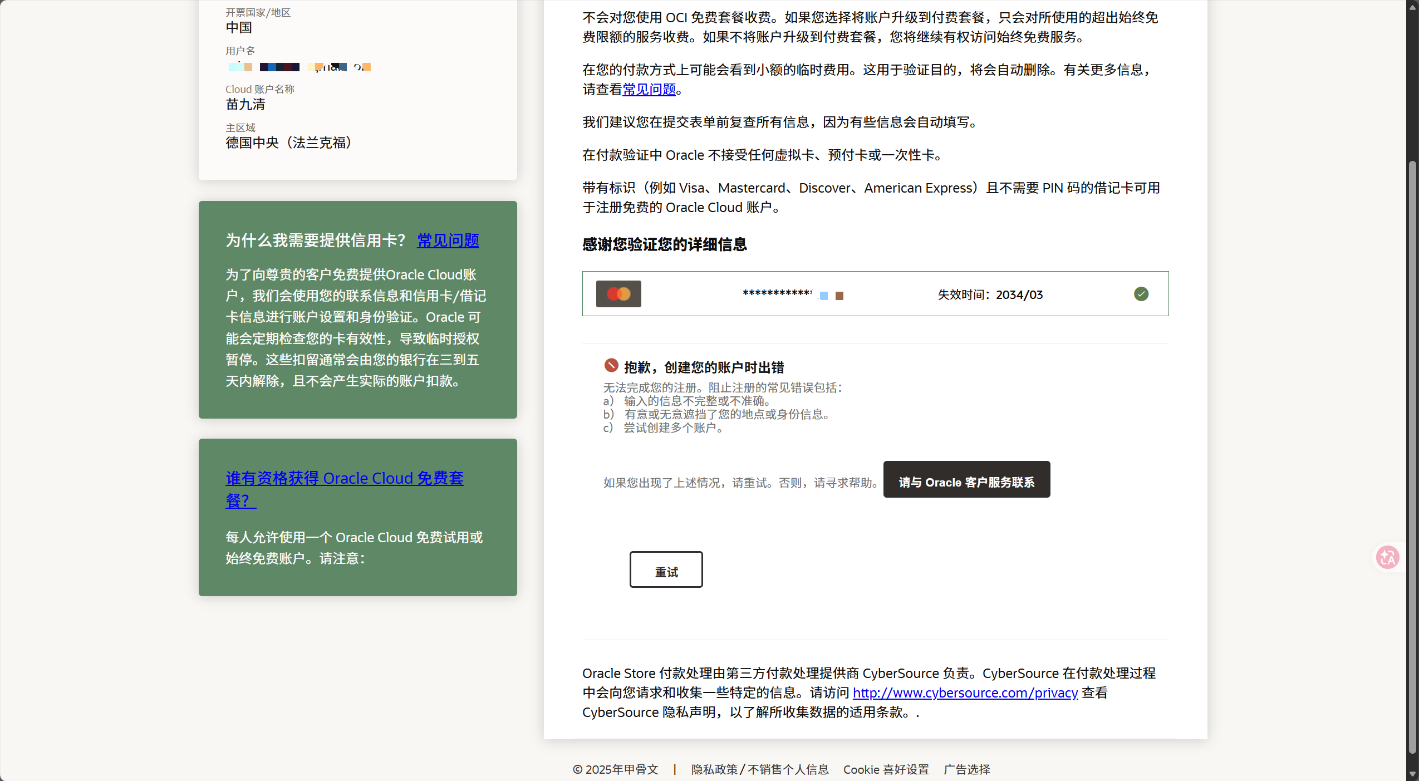1419x781 pixels.
Task: Open 广告选择 footer link
Action: pyautogui.click(x=967, y=769)
